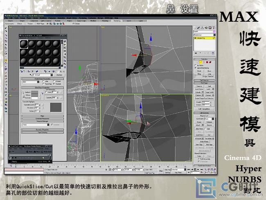Viewport: 266px width, 200px height.
Task: Open MAXScript menu in menu bar
Action: (x=109, y=18)
